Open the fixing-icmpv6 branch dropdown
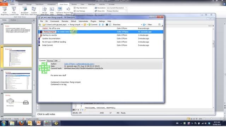 82,25
